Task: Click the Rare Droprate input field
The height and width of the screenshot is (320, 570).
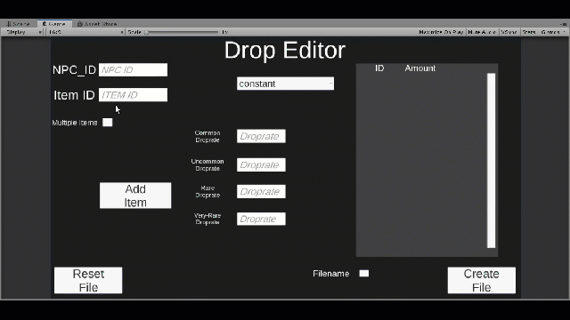Action: [x=261, y=192]
